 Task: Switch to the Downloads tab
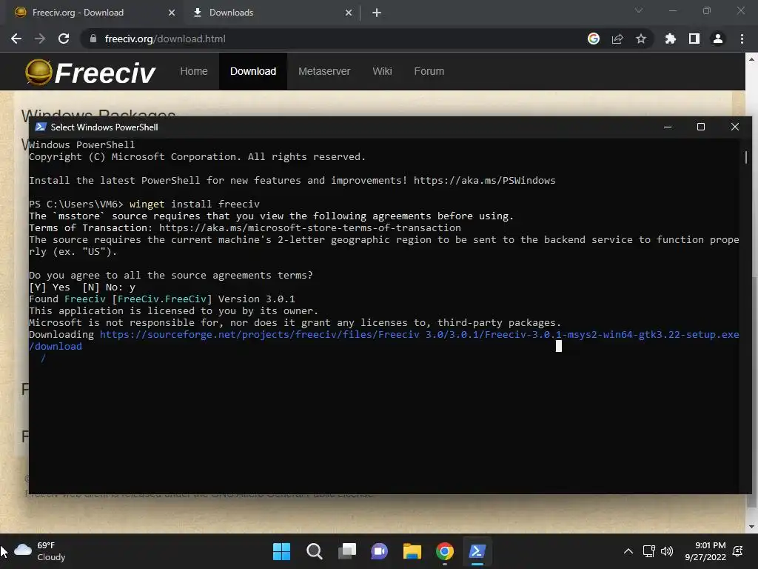pos(272,13)
